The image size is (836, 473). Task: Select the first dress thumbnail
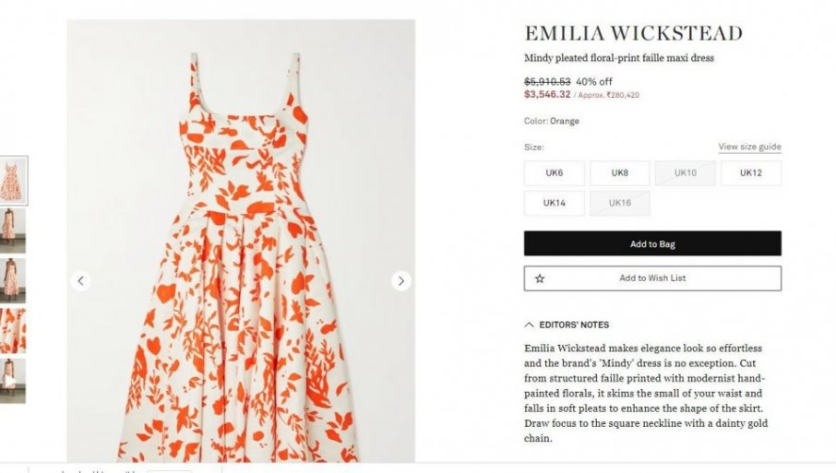(13, 181)
